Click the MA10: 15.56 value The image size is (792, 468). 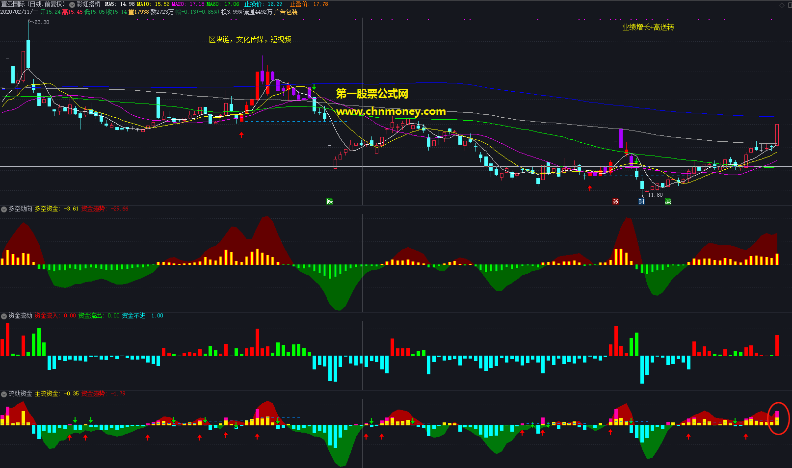[x=153, y=4]
